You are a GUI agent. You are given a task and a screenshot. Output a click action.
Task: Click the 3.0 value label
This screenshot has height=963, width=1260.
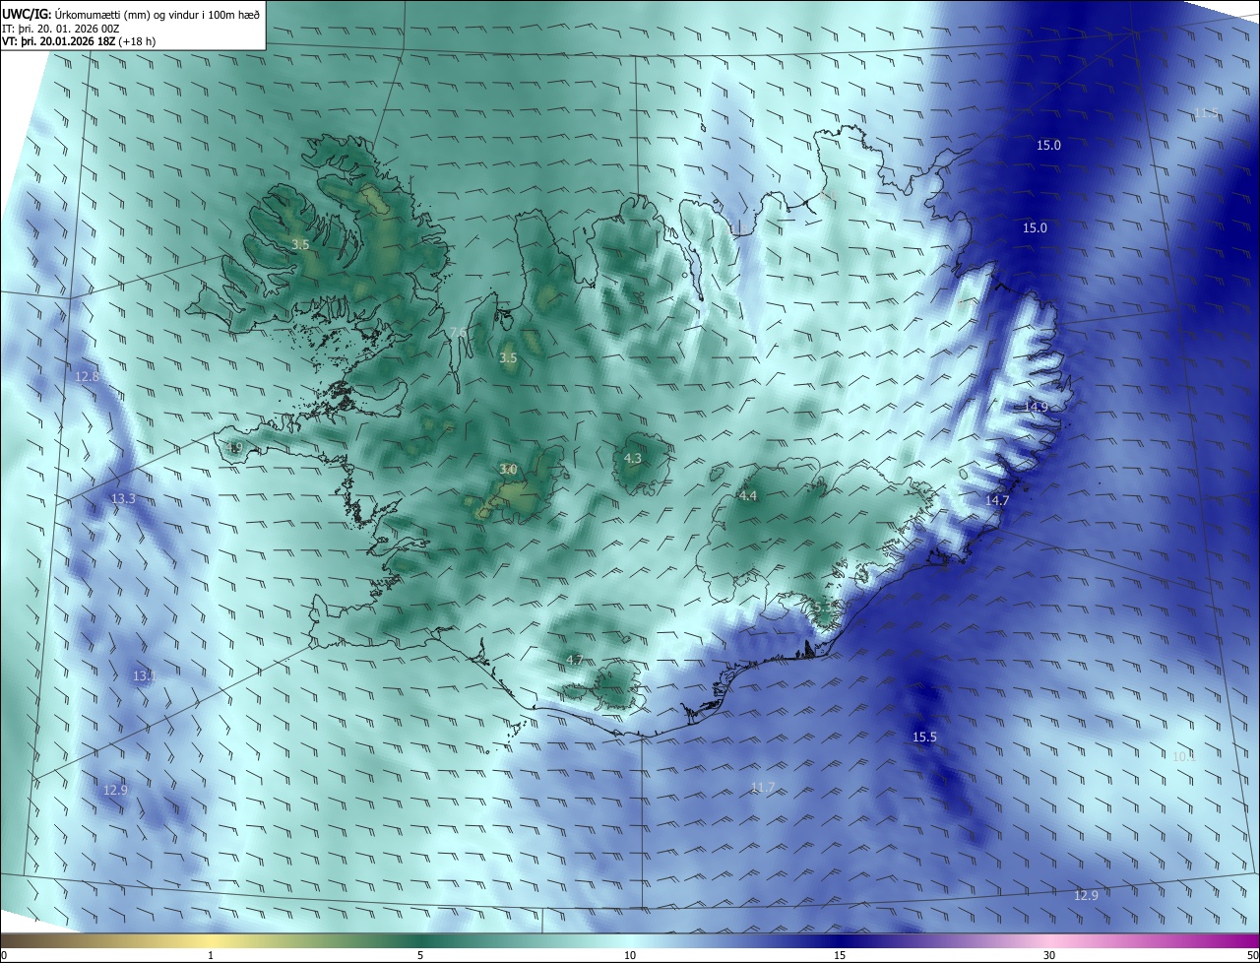[508, 470]
